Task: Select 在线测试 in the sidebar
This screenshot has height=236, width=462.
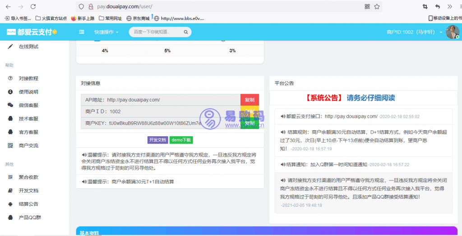Action: coord(28,46)
